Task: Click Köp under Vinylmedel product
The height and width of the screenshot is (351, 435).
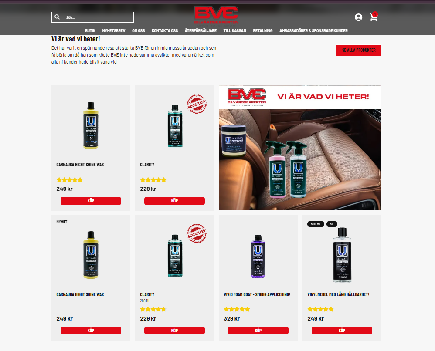Action: click(342, 331)
